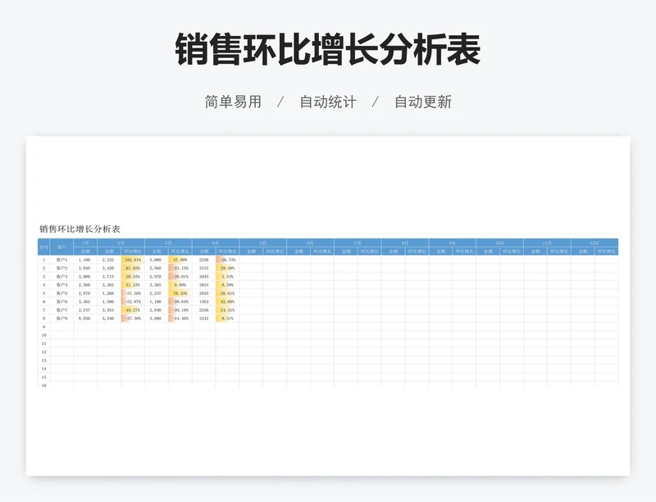This screenshot has height=502, width=656.
Task: Select the 客户6 cell
Action: (62, 301)
